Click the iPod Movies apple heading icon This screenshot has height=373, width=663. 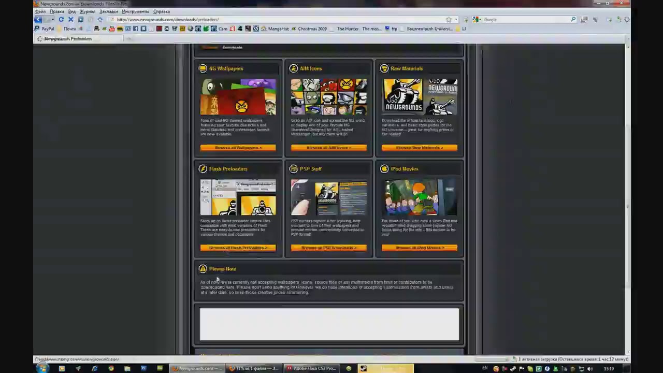384,169
